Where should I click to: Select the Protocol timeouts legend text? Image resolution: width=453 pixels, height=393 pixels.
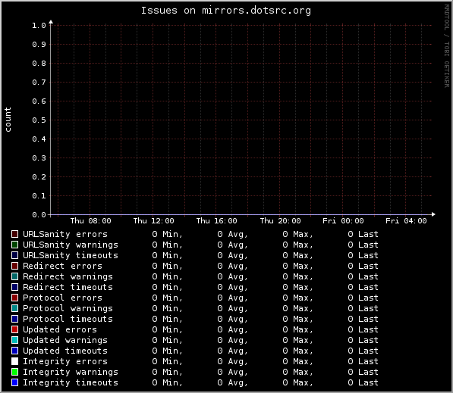(68, 319)
